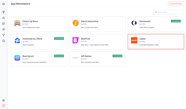Click Connected badge on Real Synch card

pyautogui.click(x=59, y=56)
